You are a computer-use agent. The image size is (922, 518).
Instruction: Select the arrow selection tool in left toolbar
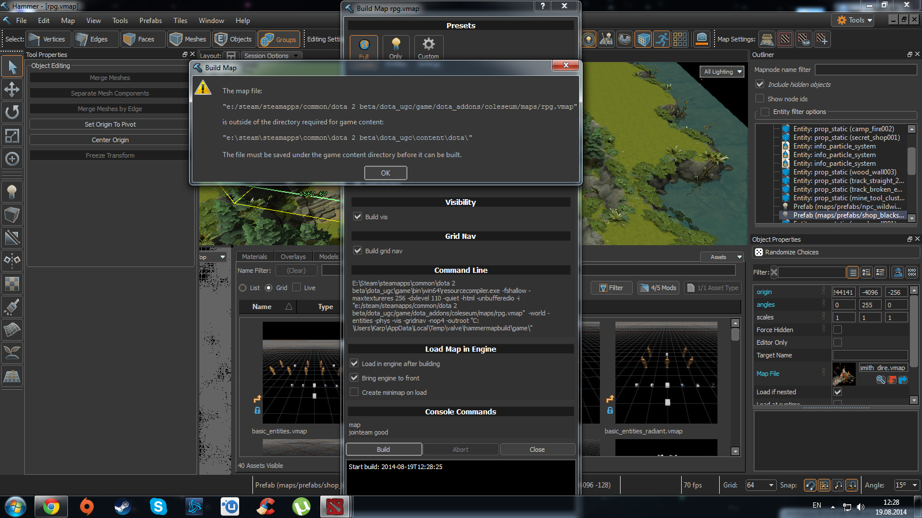pyautogui.click(x=12, y=67)
